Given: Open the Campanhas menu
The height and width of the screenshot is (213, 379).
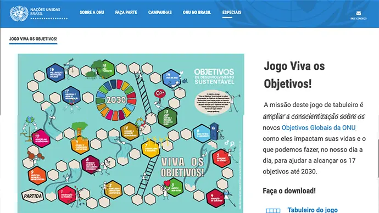Looking at the screenshot, I should click(x=160, y=12).
